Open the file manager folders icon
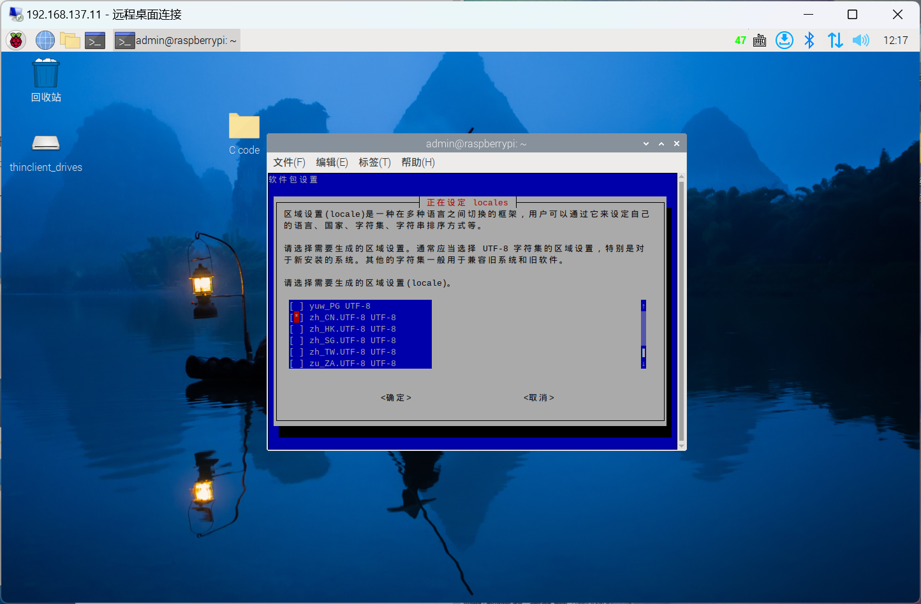The height and width of the screenshot is (604, 921). coord(70,40)
